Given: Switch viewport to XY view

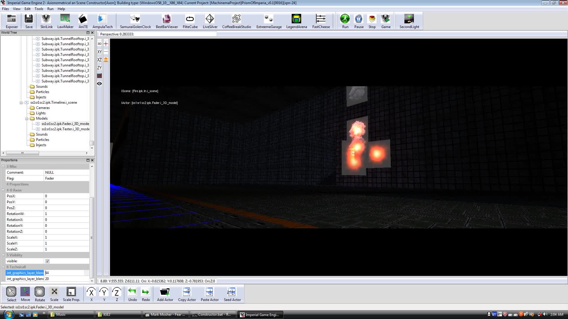Looking at the screenshot, I should (99, 52).
